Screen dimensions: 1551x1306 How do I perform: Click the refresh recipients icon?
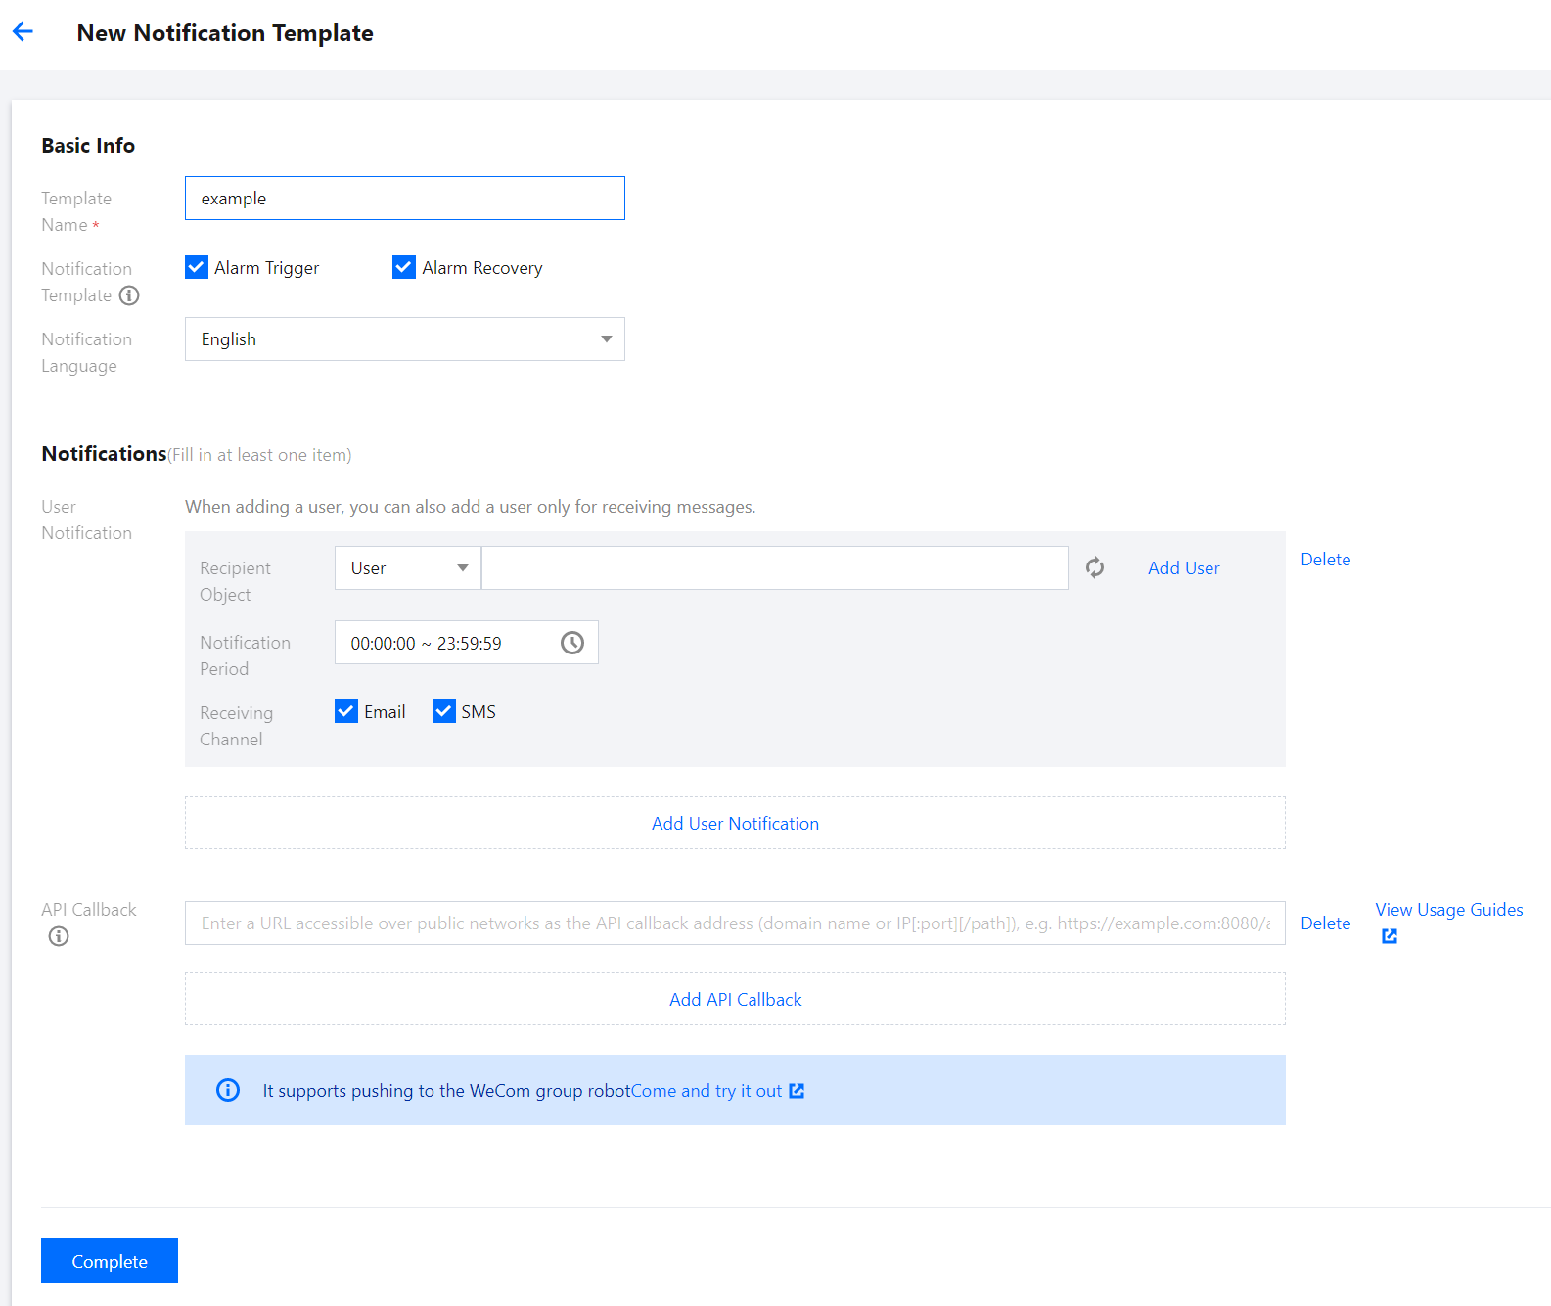pyautogui.click(x=1095, y=567)
